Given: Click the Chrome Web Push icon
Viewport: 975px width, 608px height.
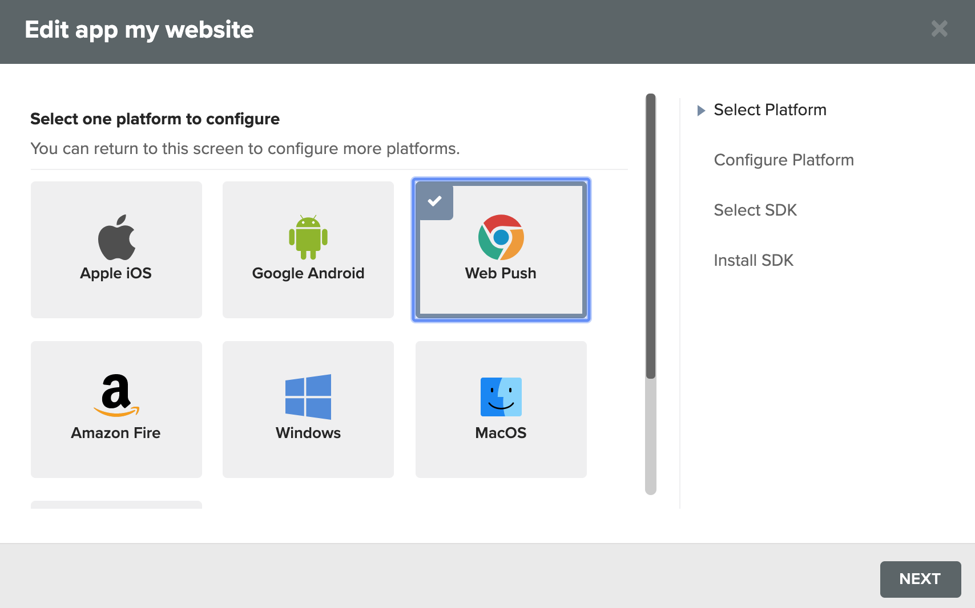Looking at the screenshot, I should tap(501, 237).
